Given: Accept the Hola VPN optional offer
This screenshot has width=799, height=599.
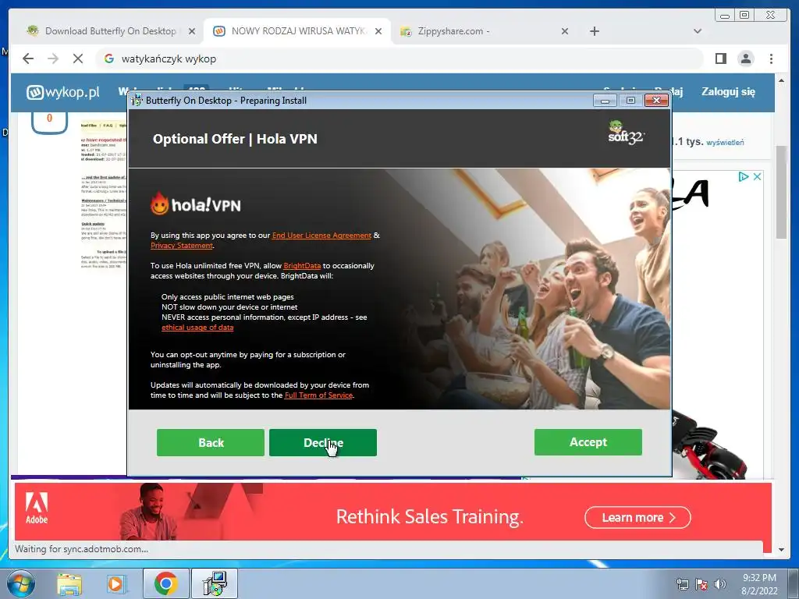Looking at the screenshot, I should [x=588, y=442].
